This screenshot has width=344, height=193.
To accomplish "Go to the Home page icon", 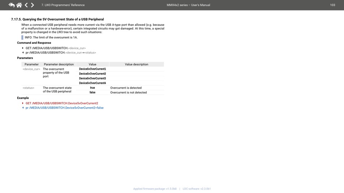I will click(x=19, y=5).
